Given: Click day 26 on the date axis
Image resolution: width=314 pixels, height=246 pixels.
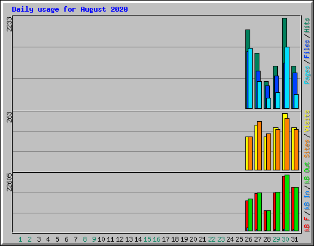Looking at the screenshot, I should (x=248, y=239).
